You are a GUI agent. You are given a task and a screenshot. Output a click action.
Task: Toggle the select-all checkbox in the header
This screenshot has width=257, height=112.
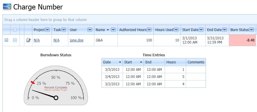15,30
